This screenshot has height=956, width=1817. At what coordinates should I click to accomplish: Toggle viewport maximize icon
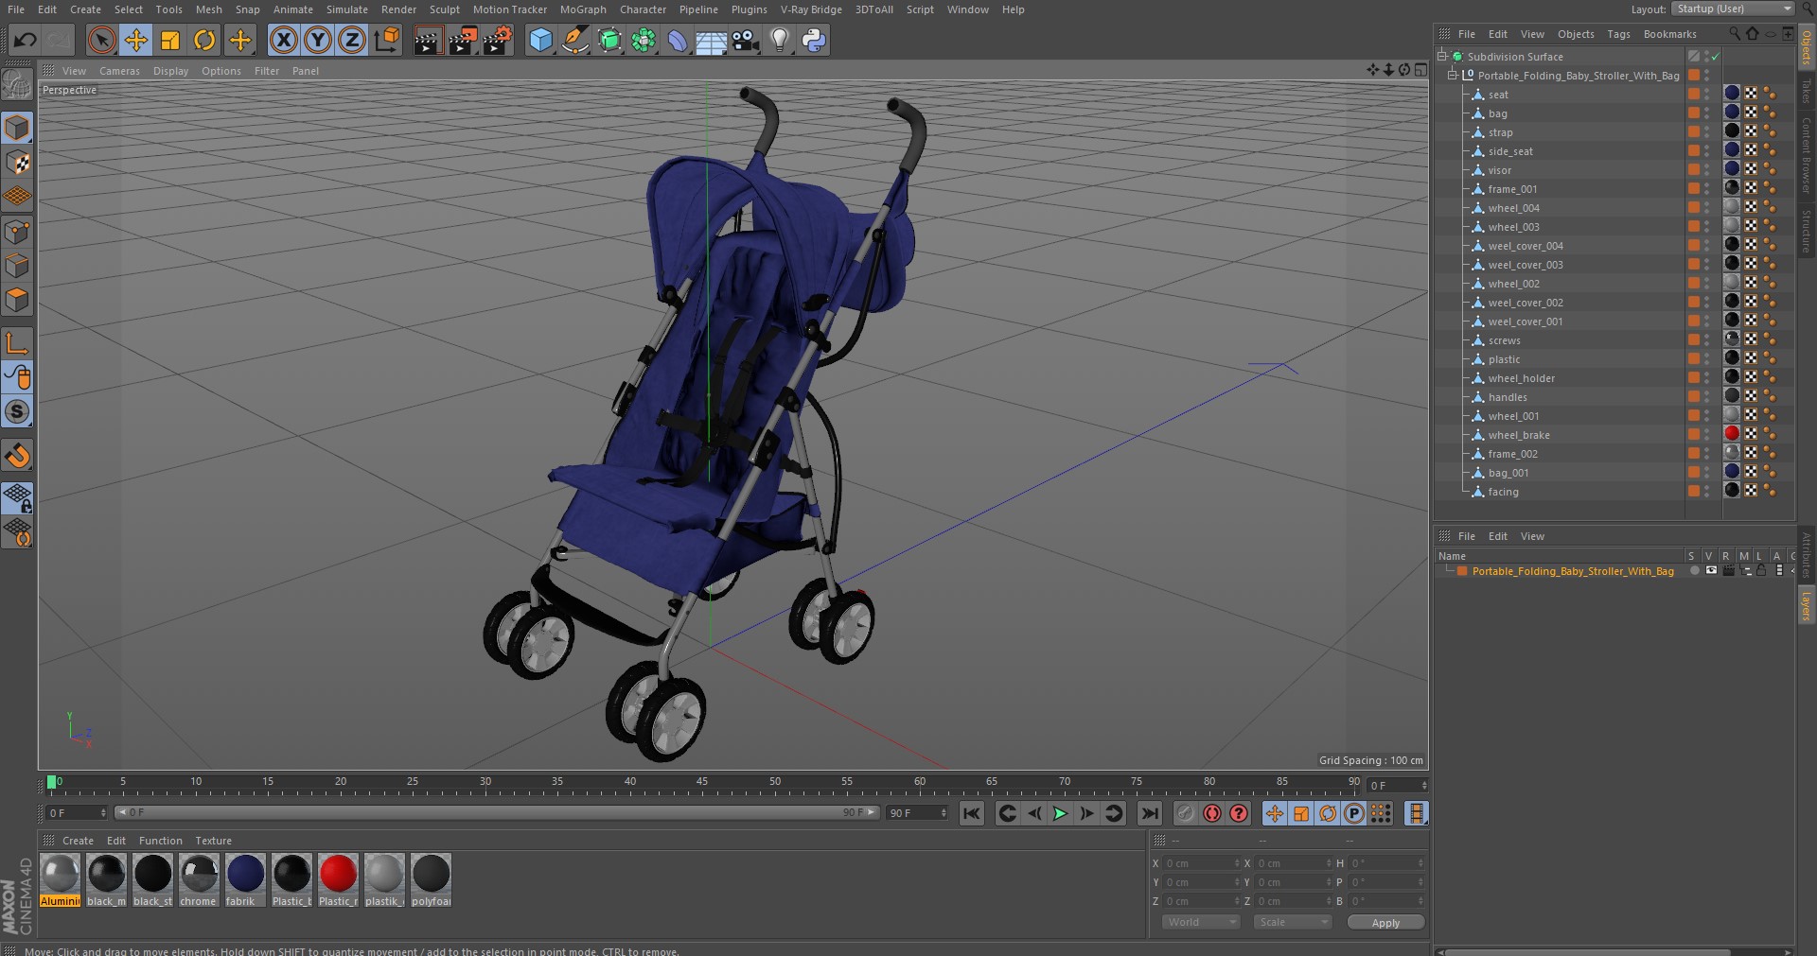(1420, 70)
